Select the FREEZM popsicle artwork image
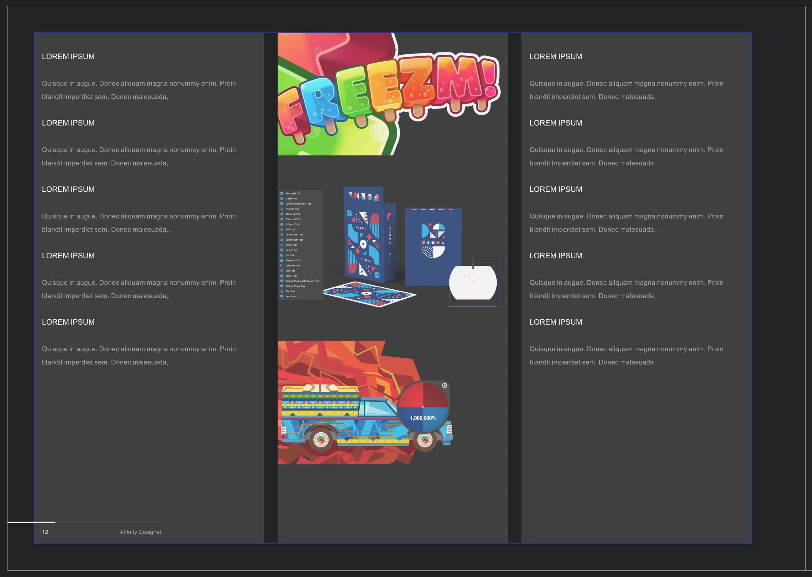The width and height of the screenshot is (812, 577). pos(389,94)
